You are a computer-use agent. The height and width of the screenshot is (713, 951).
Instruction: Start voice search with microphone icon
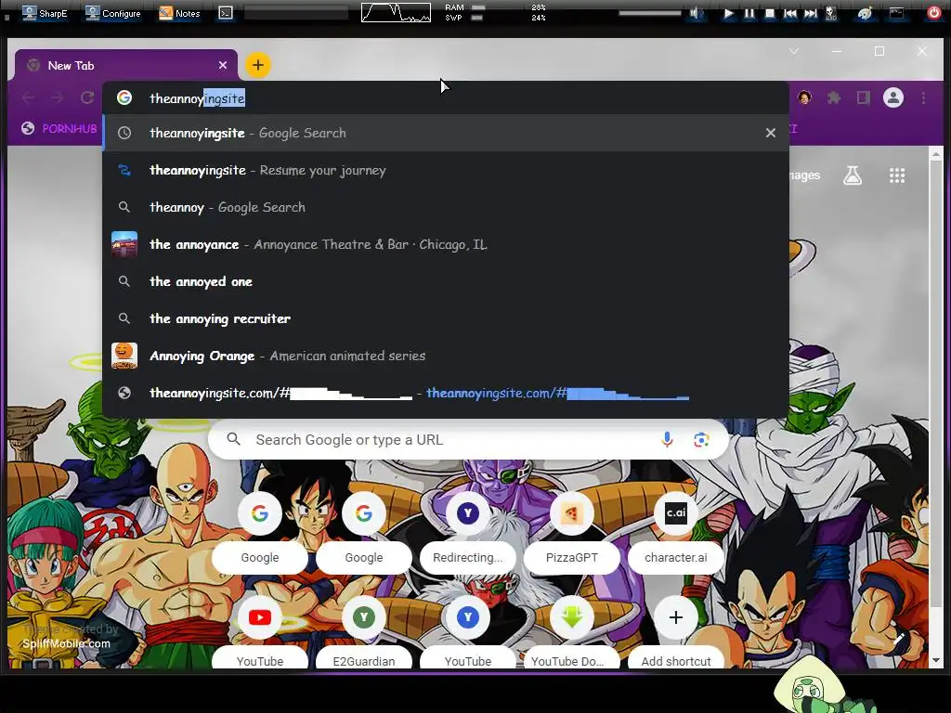(667, 439)
